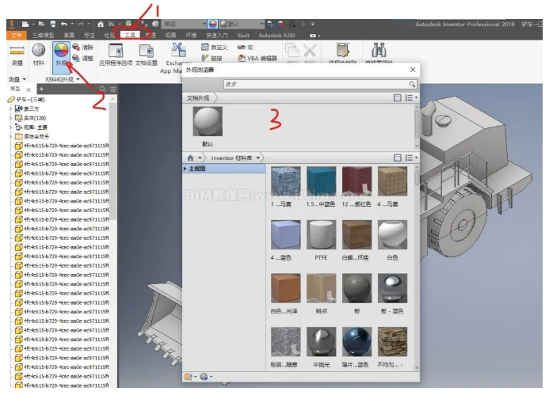Expand the 实体(128) tree node
Viewport: 549px width, 395px height.
pyautogui.click(x=10, y=118)
